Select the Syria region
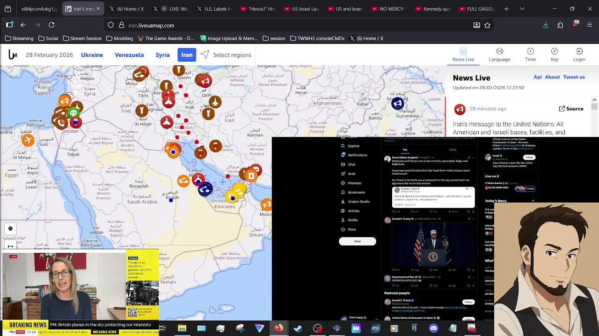This screenshot has height=336, width=599. (162, 55)
